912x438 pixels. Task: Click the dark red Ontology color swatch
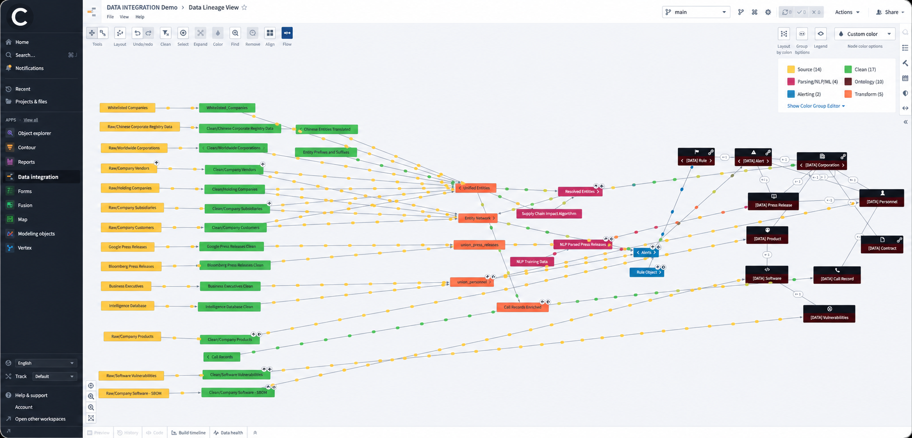click(848, 82)
